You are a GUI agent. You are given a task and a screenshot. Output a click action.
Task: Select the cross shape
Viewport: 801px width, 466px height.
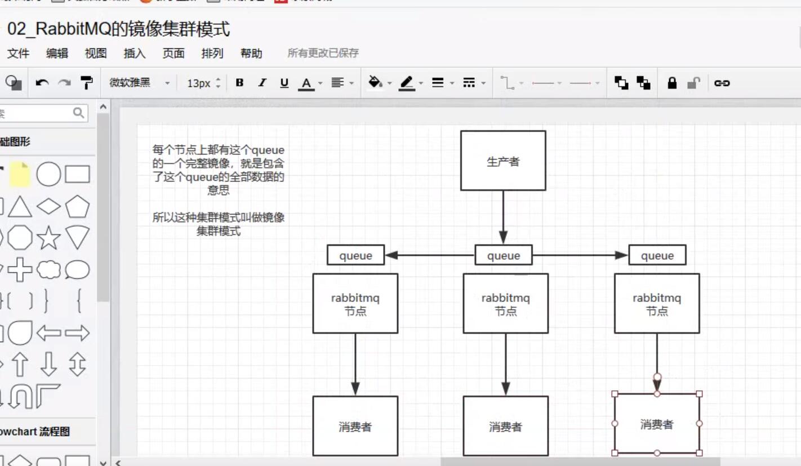point(20,270)
